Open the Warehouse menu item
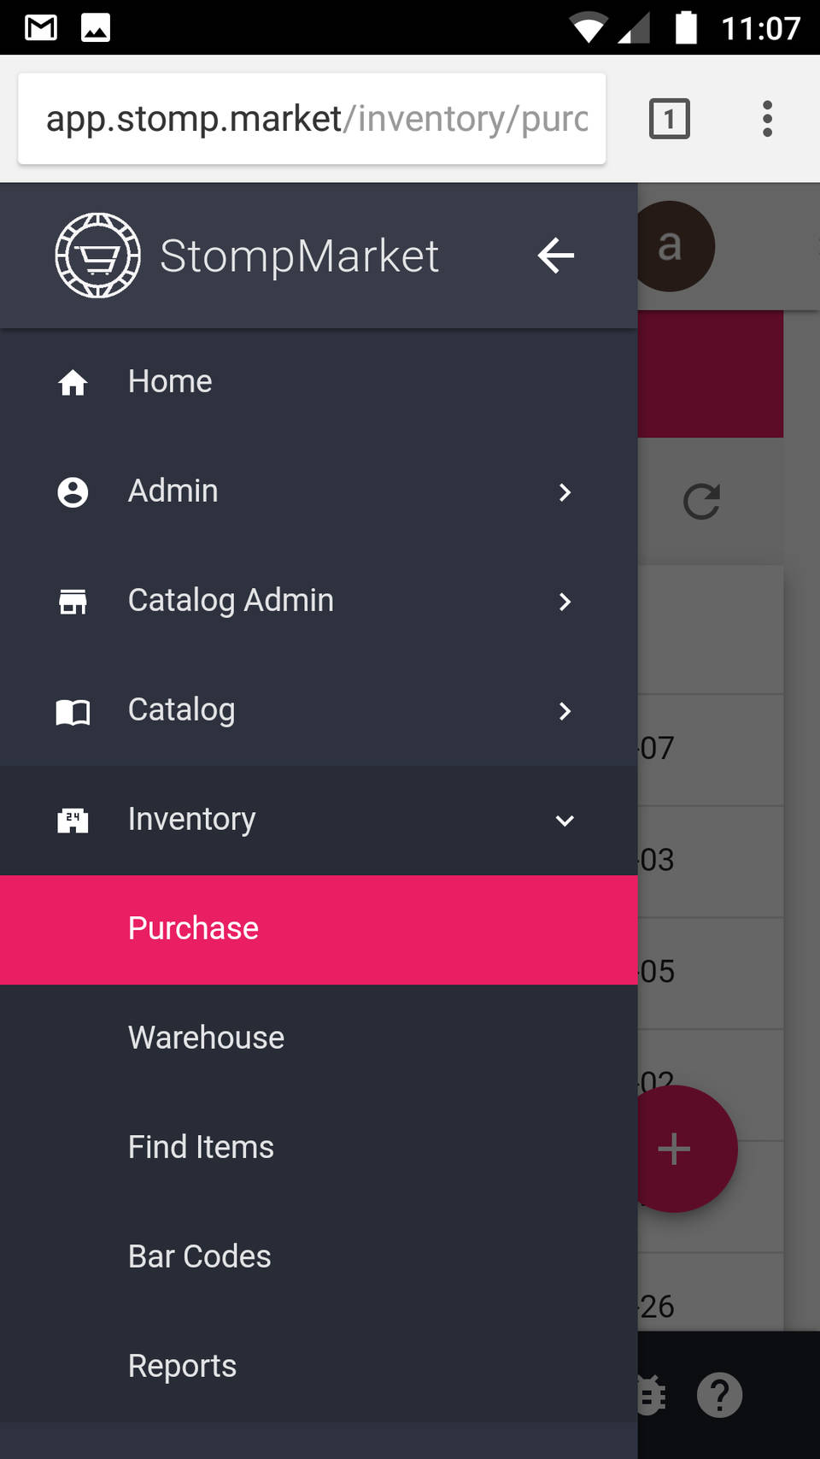 point(206,1038)
